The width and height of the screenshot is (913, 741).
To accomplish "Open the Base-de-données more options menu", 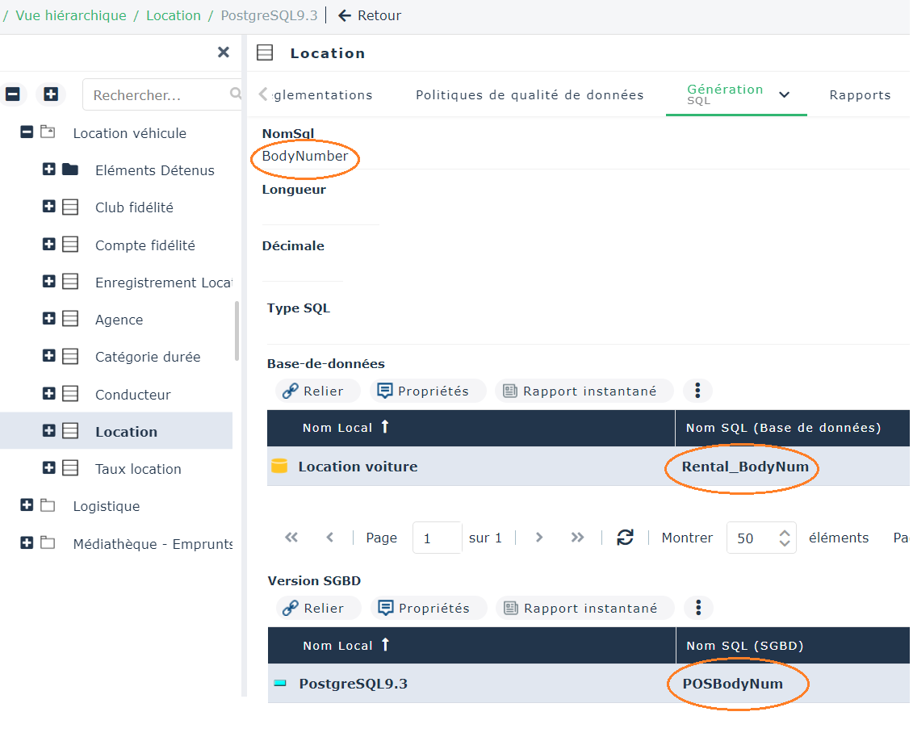I will coord(697,391).
